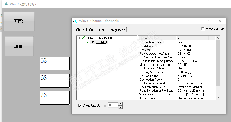
Task: Collapse the CCS7PLUSCHANNEL tree node
Action: point(79,38)
